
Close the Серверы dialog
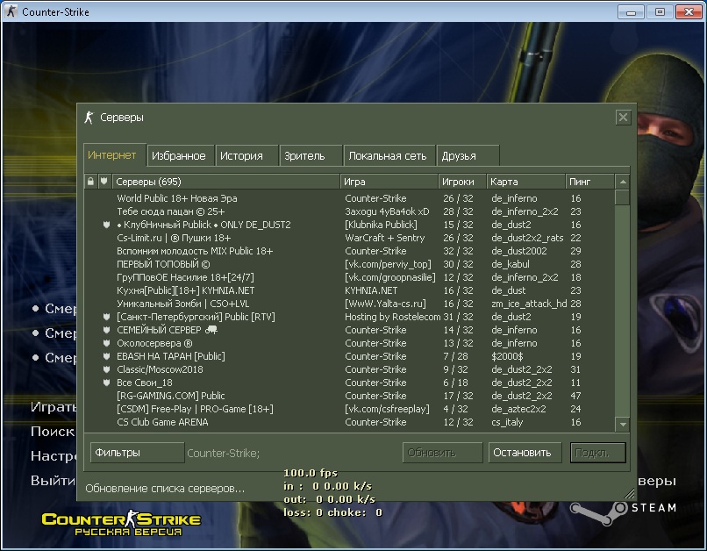[623, 118]
